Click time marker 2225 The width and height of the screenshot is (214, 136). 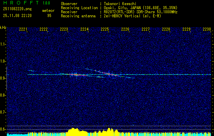[x=105, y=29]
